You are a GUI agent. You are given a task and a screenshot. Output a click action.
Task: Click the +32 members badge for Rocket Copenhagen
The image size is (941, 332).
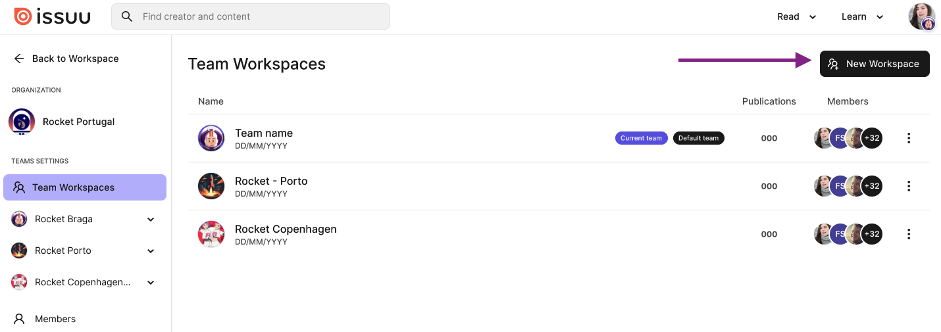(x=871, y=234)
